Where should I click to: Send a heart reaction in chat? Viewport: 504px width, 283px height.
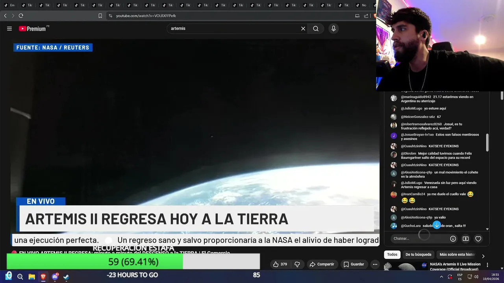(478, 239)
